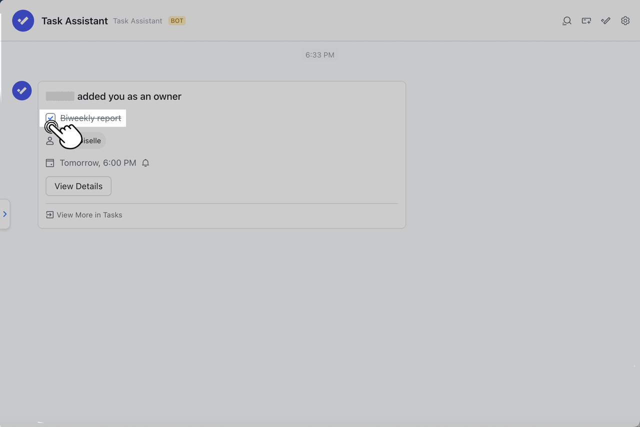Click the assignee person icon on the task card
640x427 pixels.
coord(49,140)
